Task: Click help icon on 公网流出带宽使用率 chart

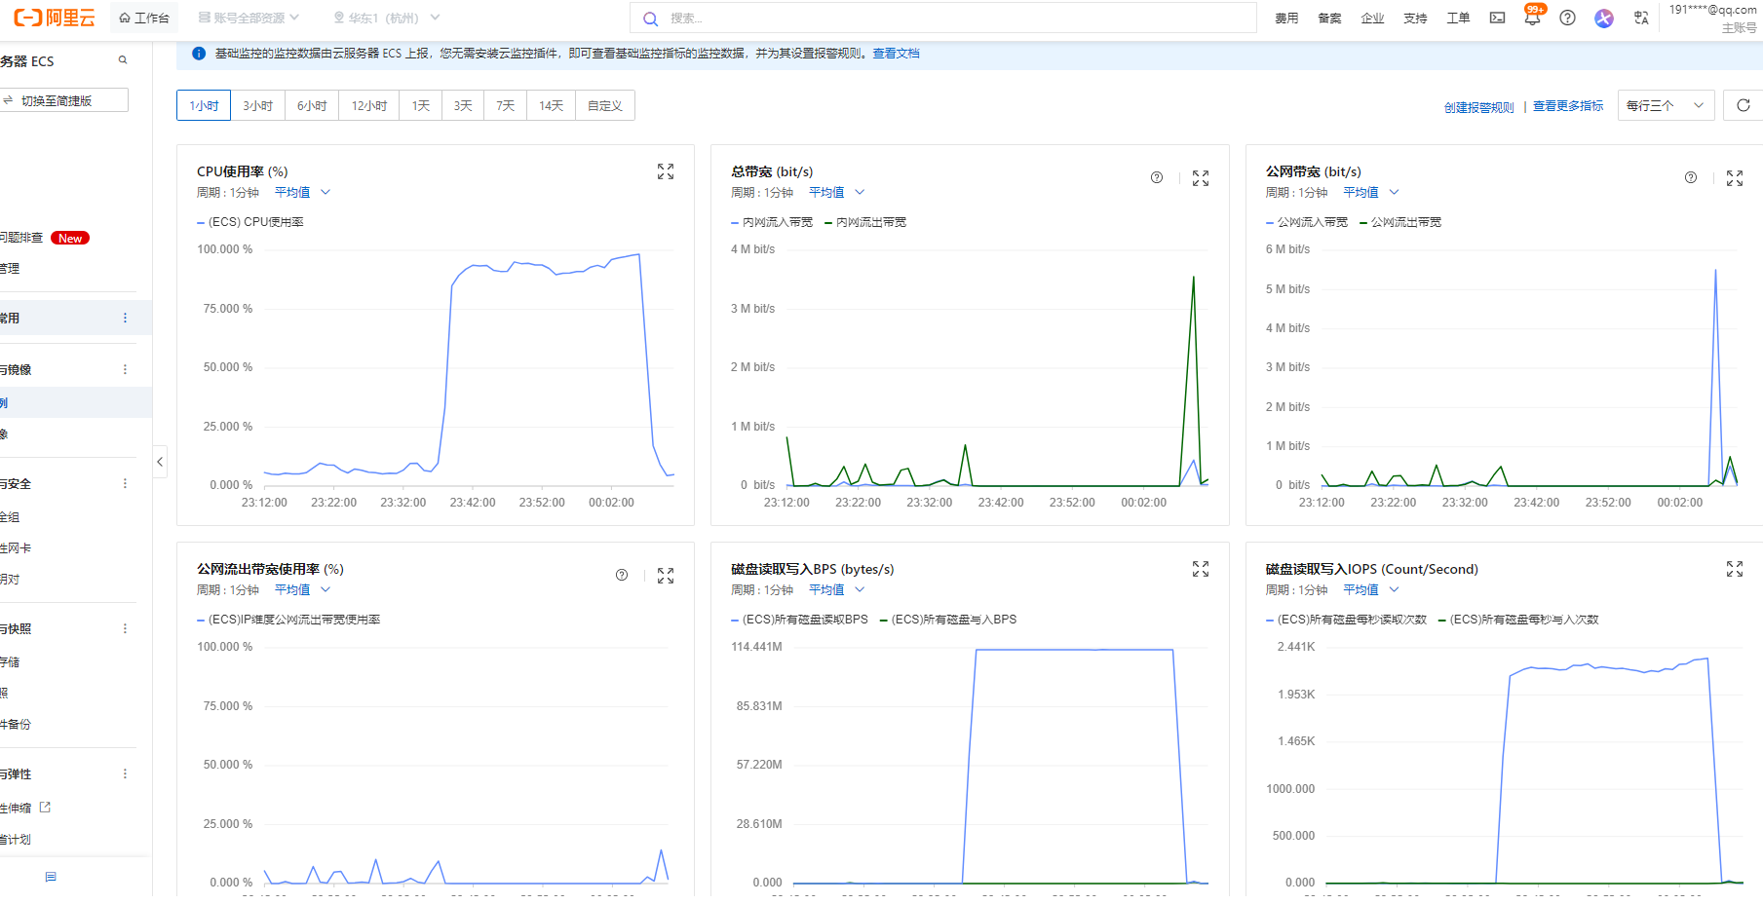Action: tap(622, 575)
